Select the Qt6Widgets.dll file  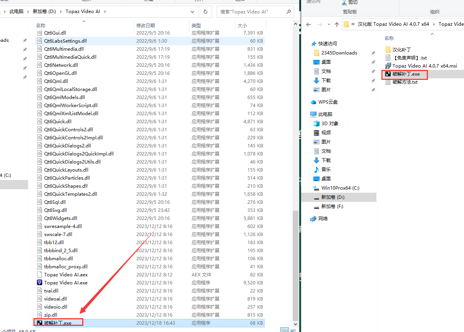(61, 218)
